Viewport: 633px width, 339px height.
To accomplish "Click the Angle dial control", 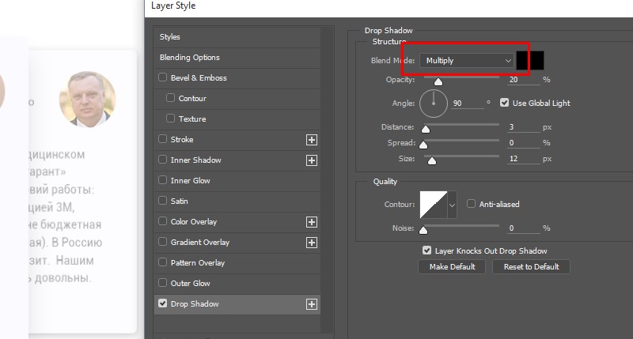I will pyautogui.click(x=433, y=104).
